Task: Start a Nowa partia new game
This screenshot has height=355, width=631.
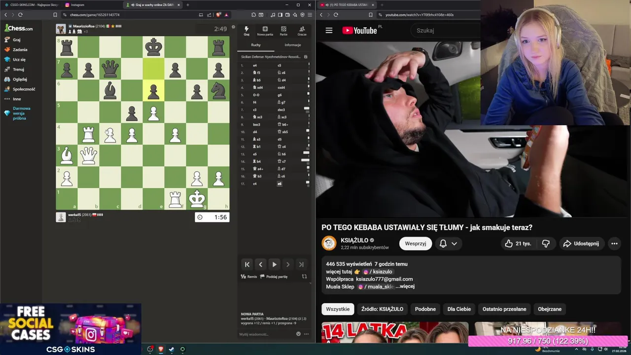Action: pyautogui.click(x=265, y=31)
